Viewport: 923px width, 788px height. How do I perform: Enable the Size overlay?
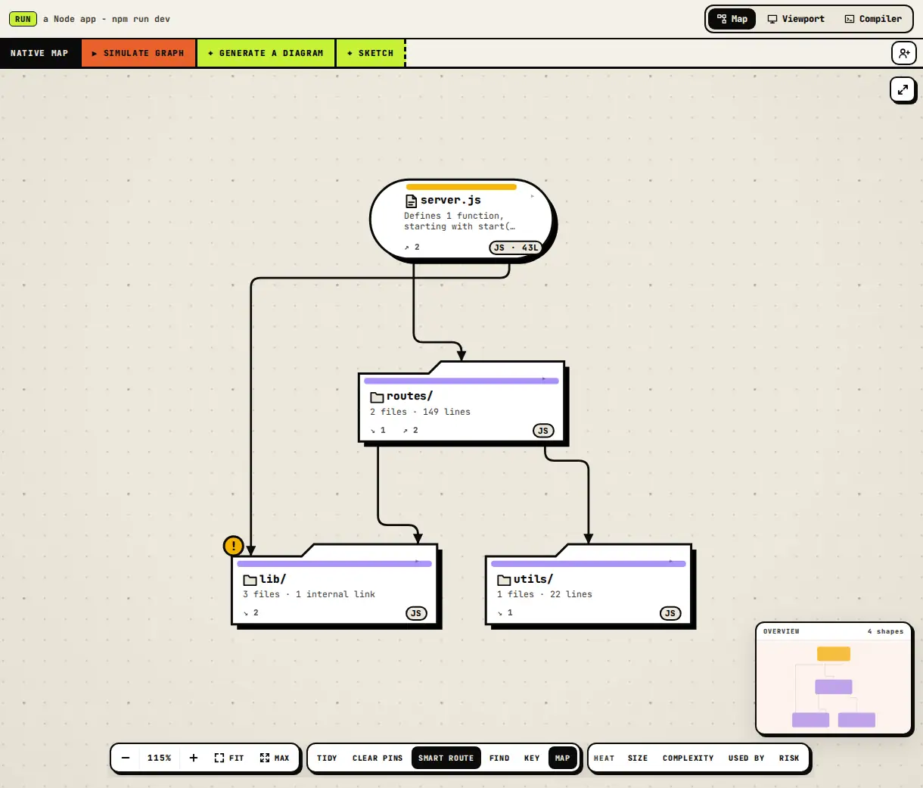coord(638,758)
